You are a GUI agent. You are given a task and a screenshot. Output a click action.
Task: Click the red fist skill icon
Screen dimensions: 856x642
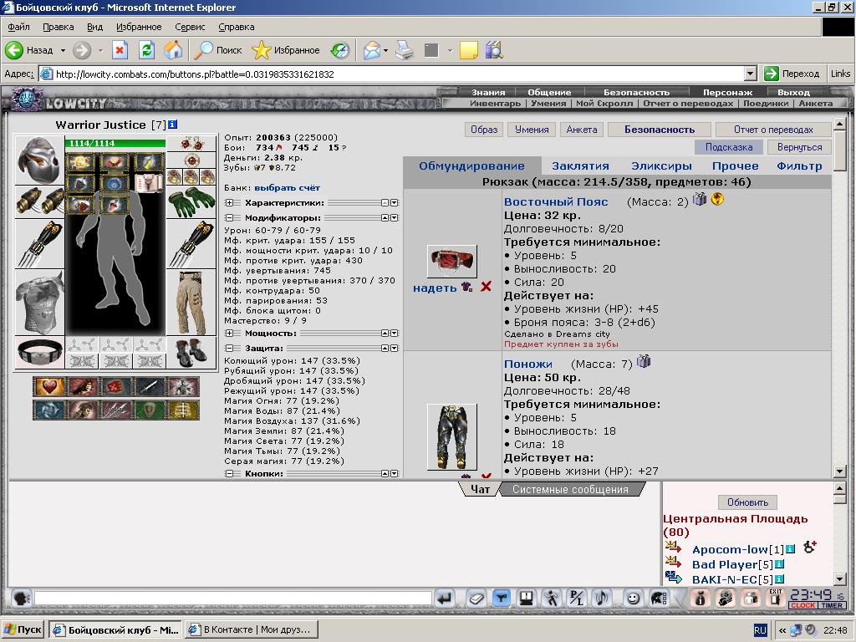[x=115, y=386]
